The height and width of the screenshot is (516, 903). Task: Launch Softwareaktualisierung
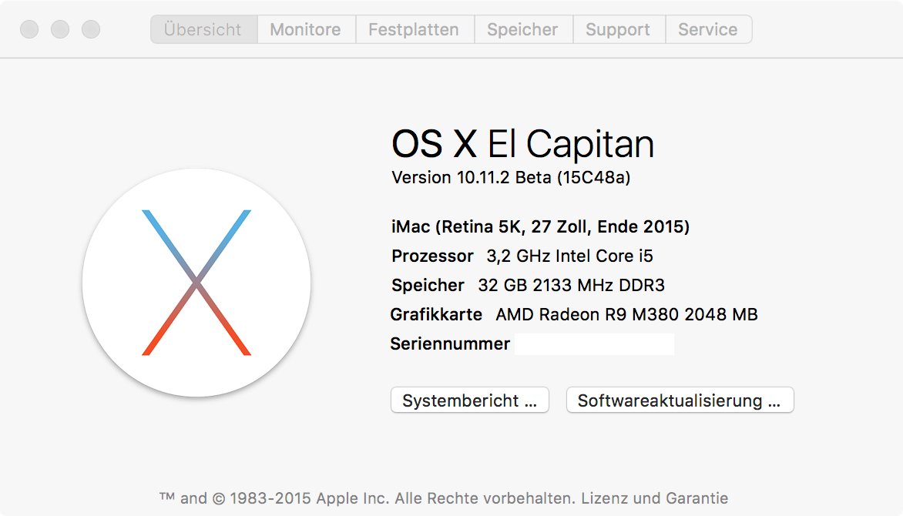tap(680, 400)
